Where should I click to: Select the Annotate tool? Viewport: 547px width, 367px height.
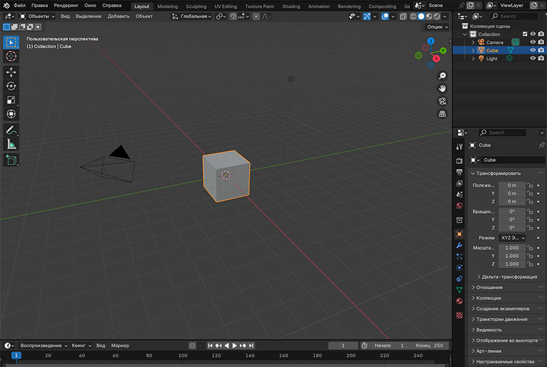point(11,130)
